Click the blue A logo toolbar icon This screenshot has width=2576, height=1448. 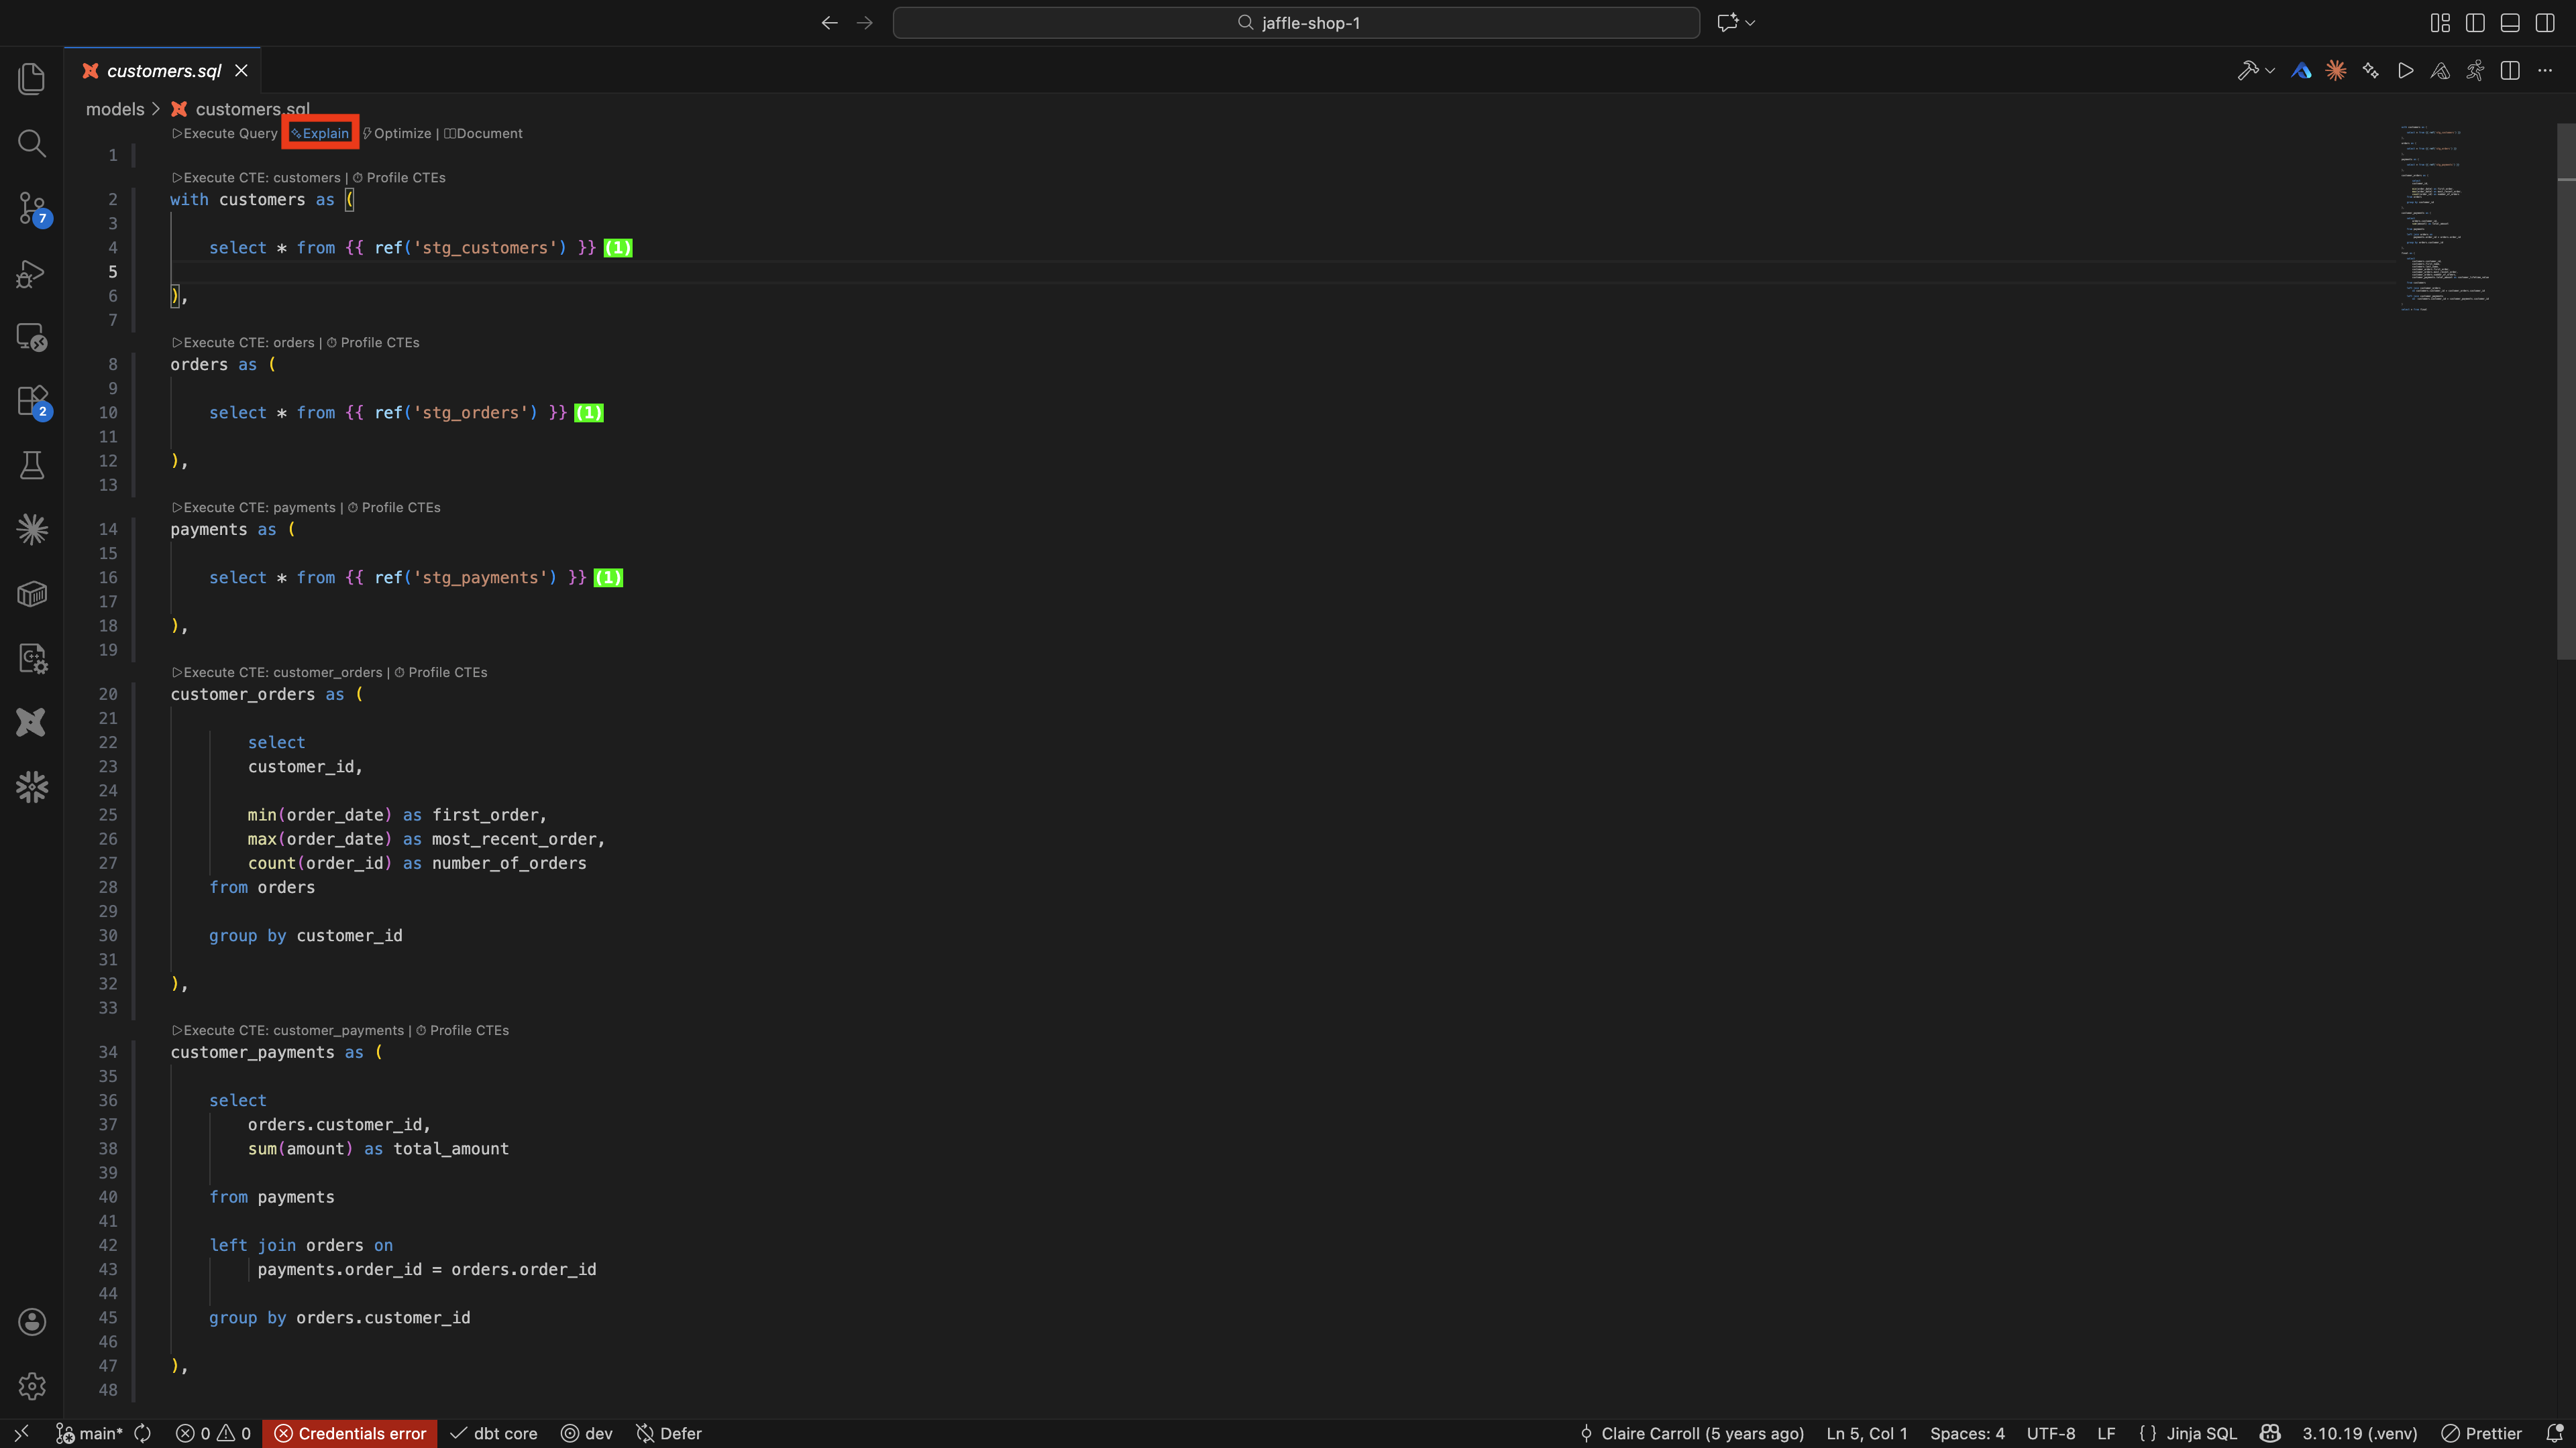tap(2301, 71)
